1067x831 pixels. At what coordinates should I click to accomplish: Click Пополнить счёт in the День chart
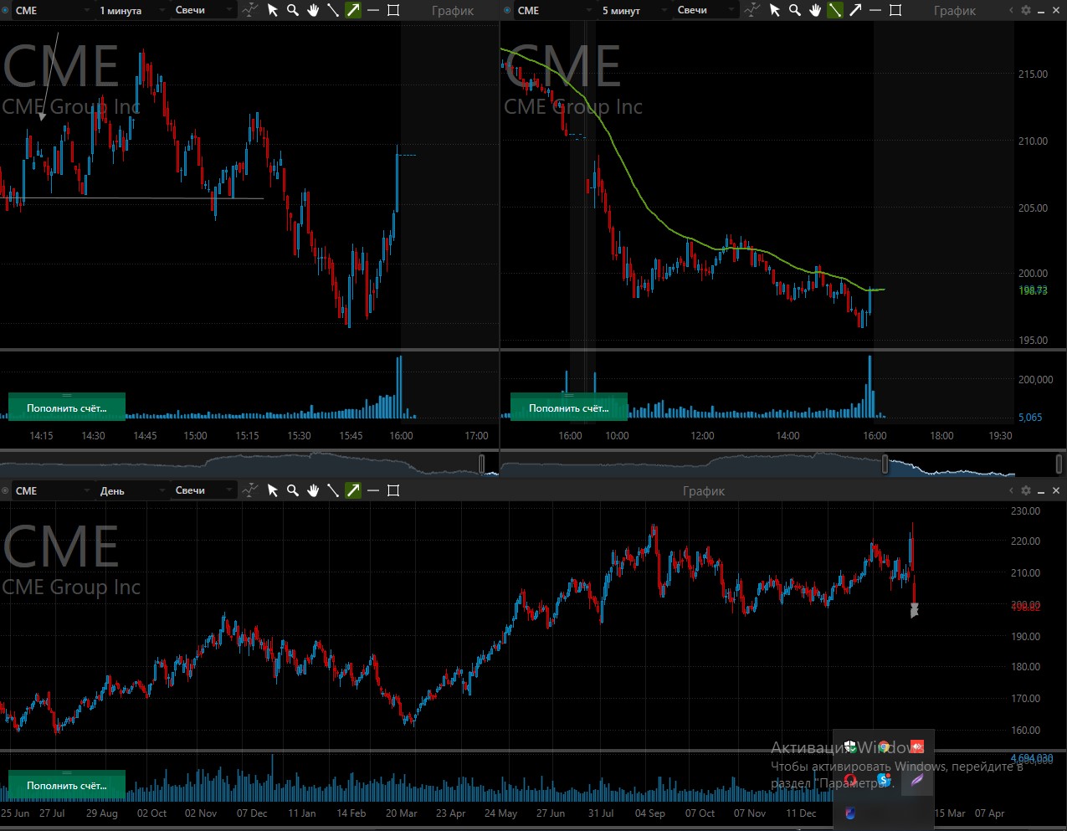(x=67, y=785)
